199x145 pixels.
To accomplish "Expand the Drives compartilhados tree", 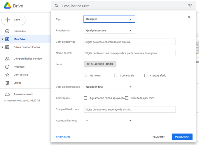I will (2, 47).
